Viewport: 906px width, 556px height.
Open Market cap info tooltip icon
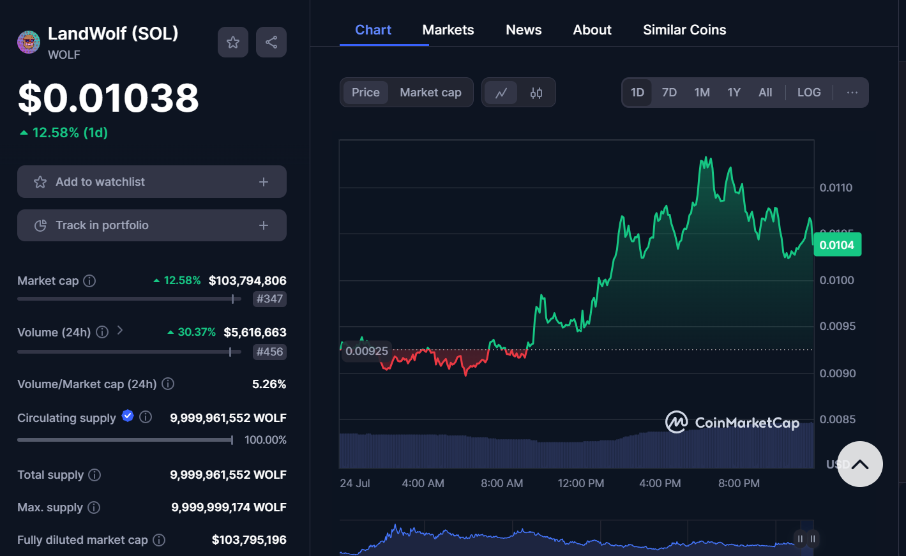click(90, 281)
